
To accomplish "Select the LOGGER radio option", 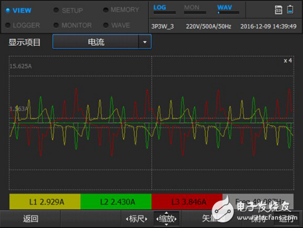I will pos(8,25).
